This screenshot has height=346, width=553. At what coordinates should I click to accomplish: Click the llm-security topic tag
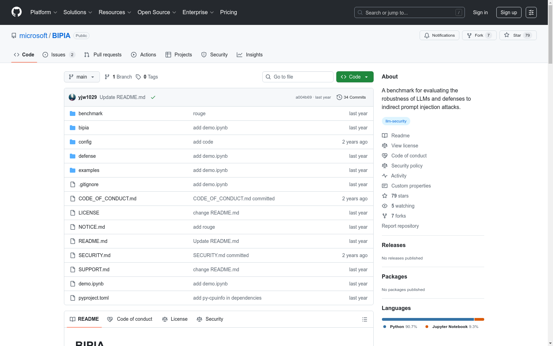pos(396,121)
